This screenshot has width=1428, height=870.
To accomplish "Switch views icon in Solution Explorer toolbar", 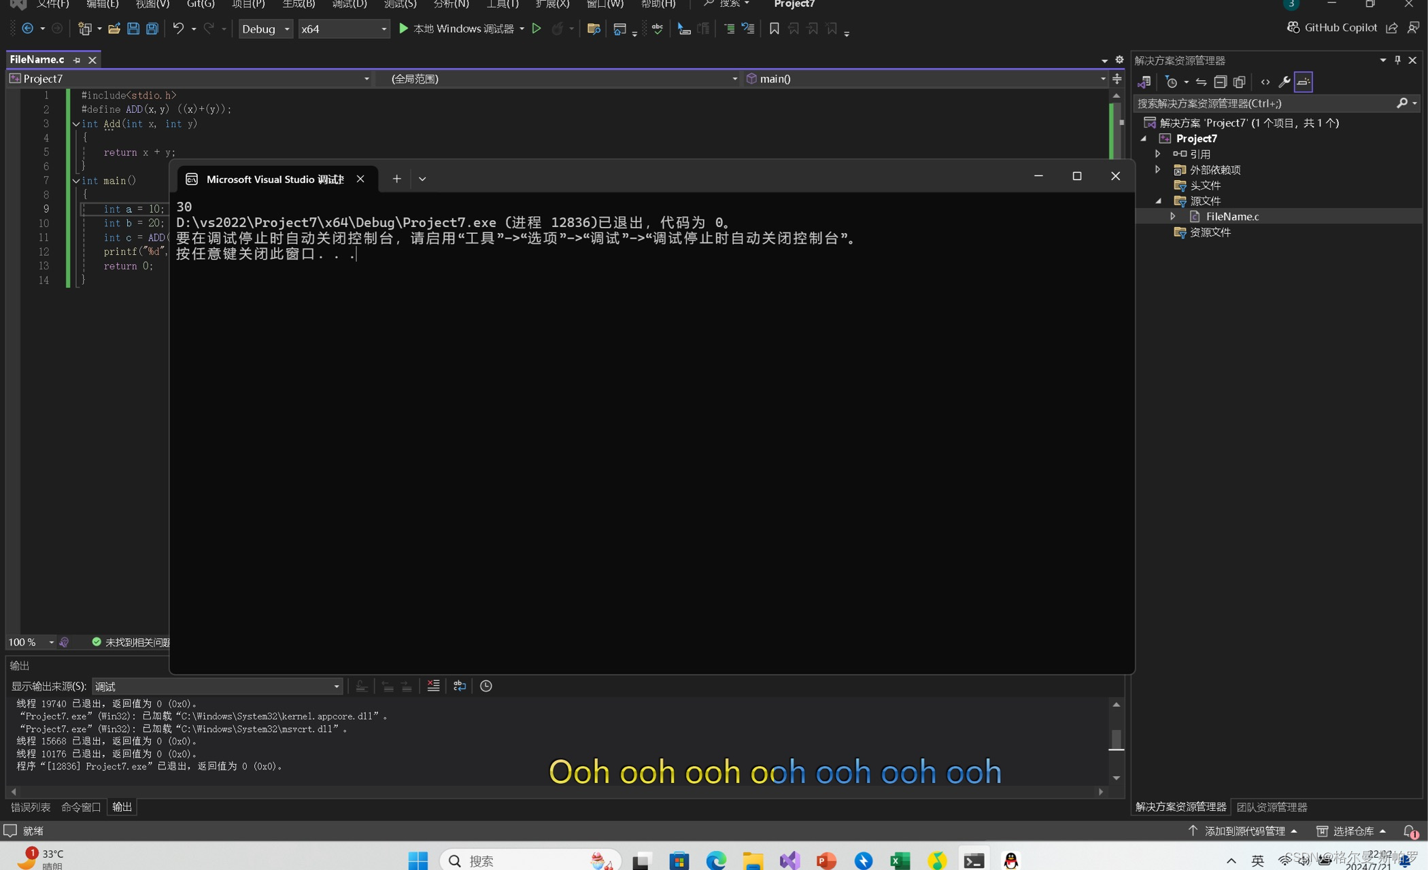I will [x=1144, y=82].
